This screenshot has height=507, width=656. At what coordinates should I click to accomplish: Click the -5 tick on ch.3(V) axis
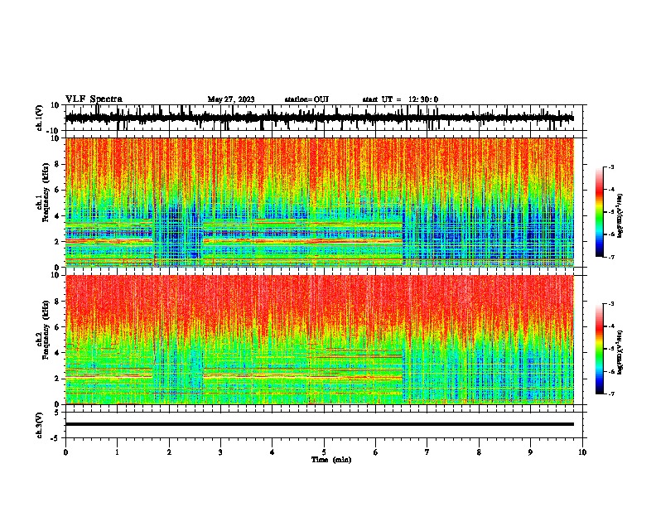tap(55, 438)
